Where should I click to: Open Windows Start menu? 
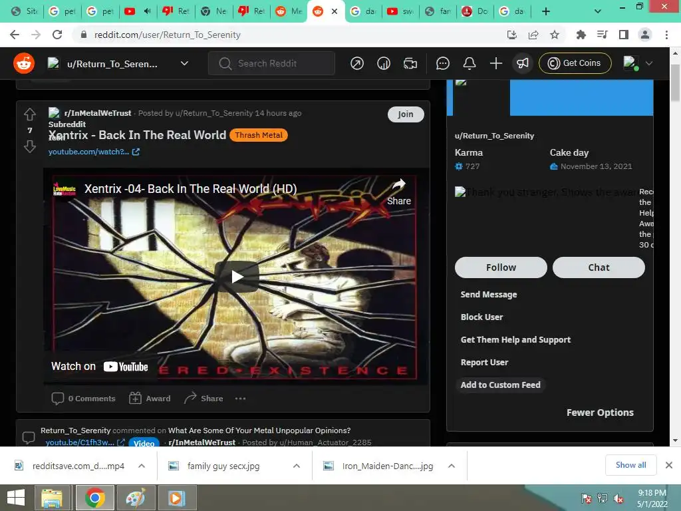click(x=16, y=498)
